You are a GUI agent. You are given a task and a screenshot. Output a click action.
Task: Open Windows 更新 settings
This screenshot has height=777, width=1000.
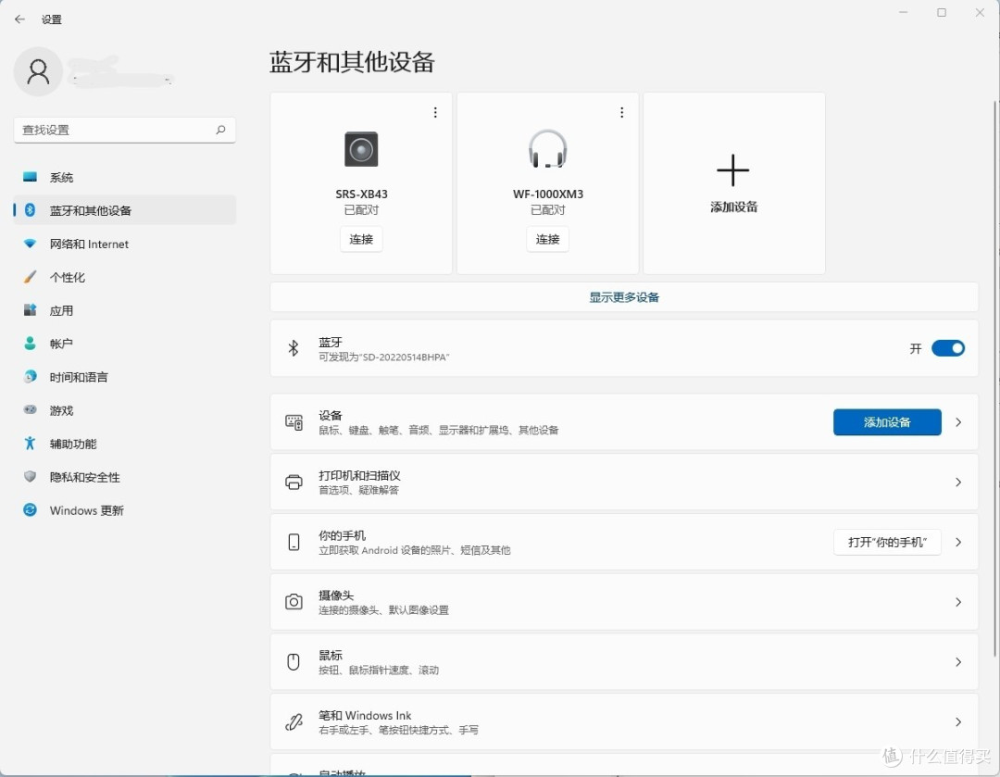click(124, 510)
